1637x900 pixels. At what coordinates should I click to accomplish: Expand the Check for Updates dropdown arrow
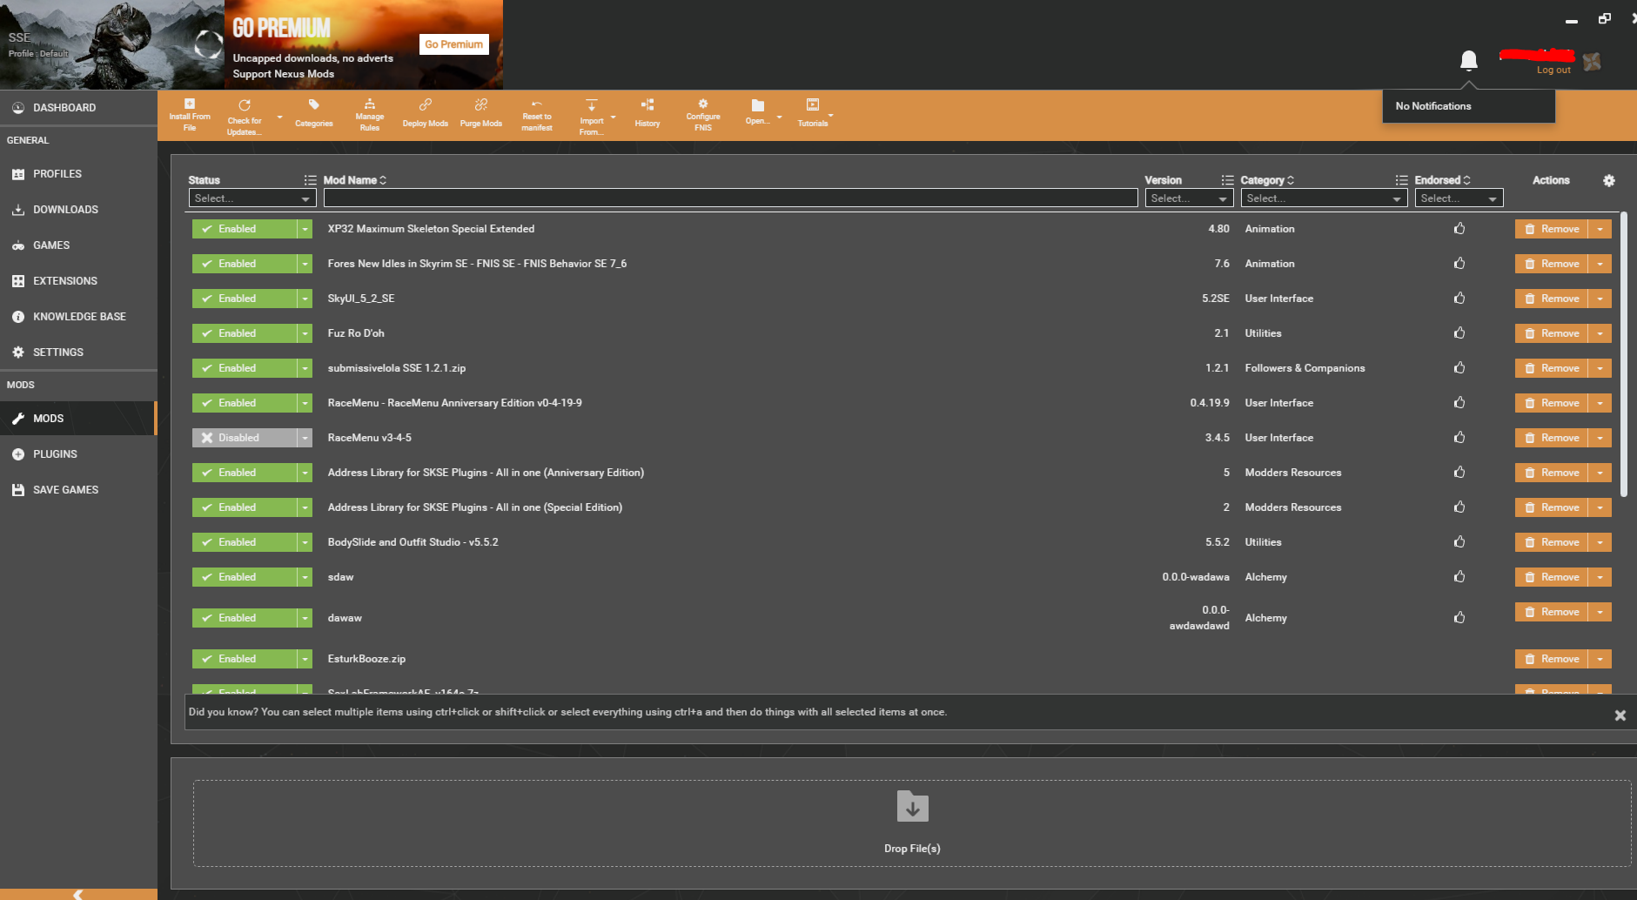[x=279, y=117]
